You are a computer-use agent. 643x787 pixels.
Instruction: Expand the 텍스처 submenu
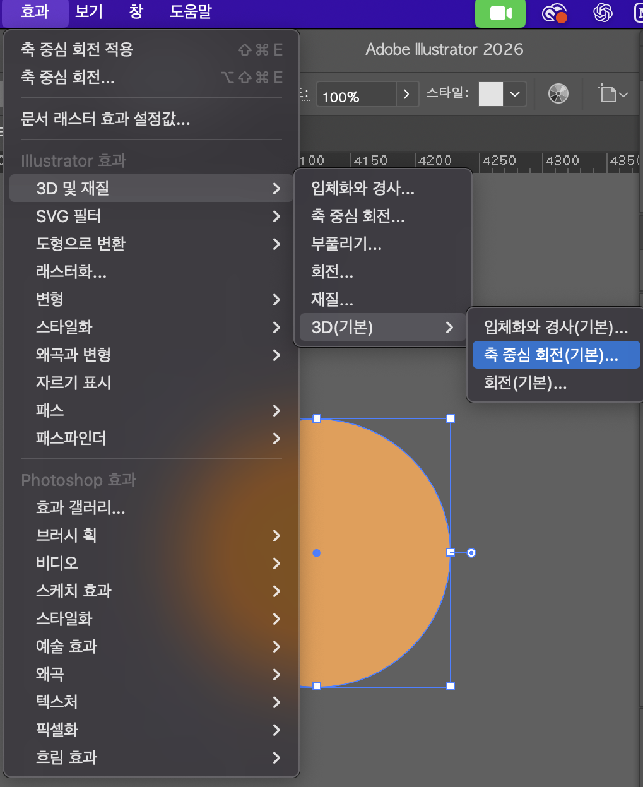151,702
